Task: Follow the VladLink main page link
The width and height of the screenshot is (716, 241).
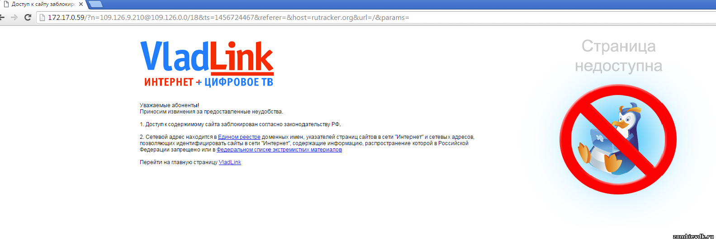Action: [x=230, y=162]
